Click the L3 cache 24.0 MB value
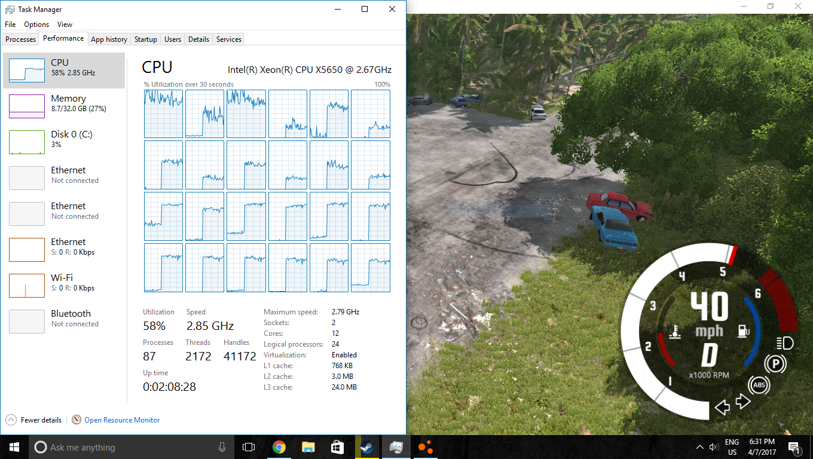The image size is (813, 459). click(x=344, y=387)
